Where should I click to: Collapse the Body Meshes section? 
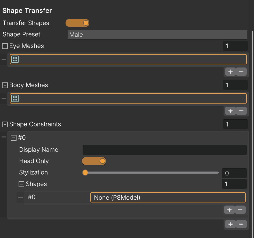tap(5, 85)
